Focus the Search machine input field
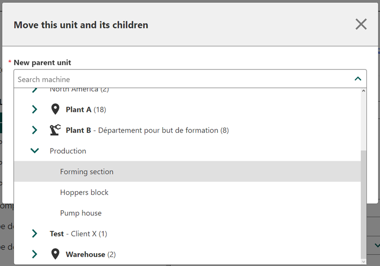 183,79
